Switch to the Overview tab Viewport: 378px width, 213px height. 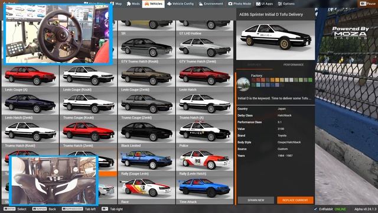[255, 64]
